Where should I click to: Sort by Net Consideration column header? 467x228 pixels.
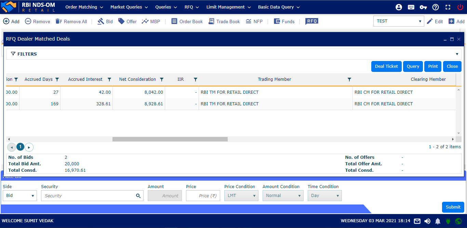point(137,79)
